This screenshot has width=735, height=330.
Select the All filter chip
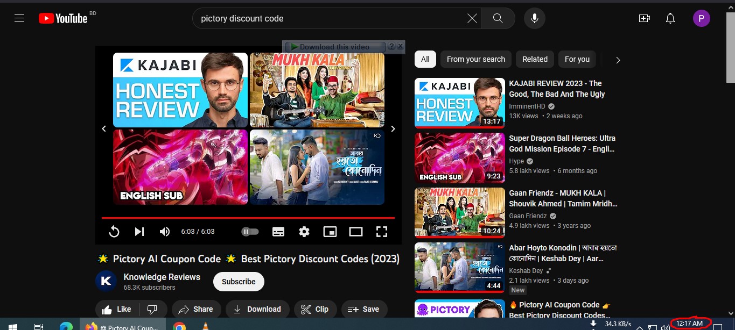[425, 59]
